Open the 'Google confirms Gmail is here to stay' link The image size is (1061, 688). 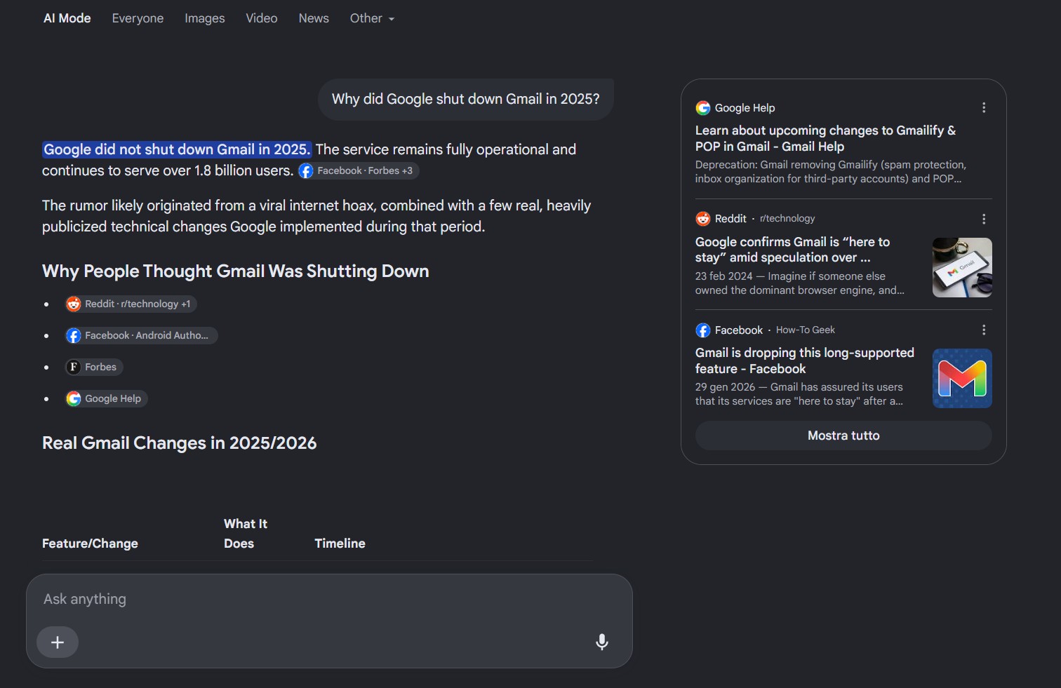792,250
